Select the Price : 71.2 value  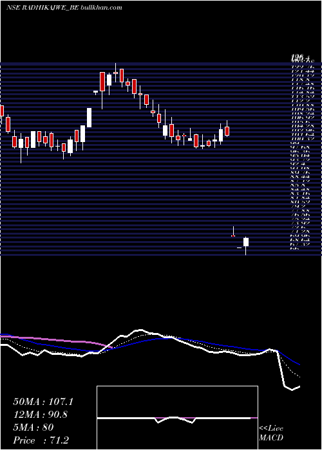pos(41,440)
